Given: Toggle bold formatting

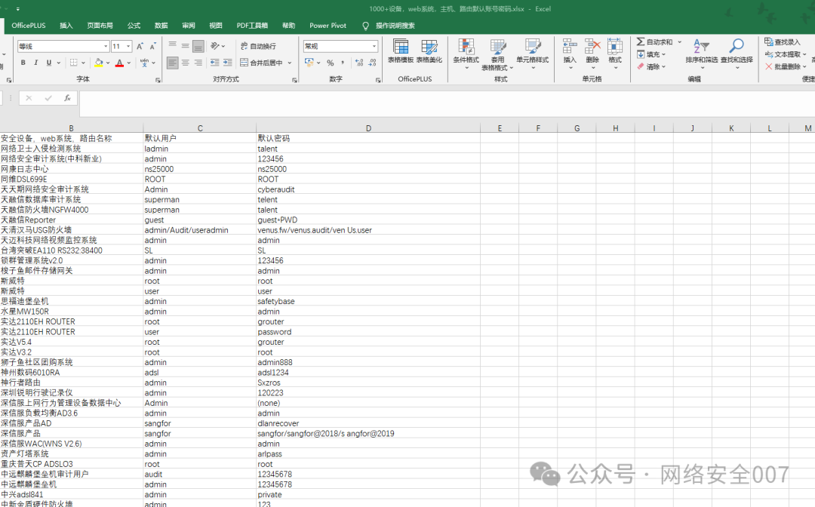Looking at the screenshot, I should click(x=23, y=63).
